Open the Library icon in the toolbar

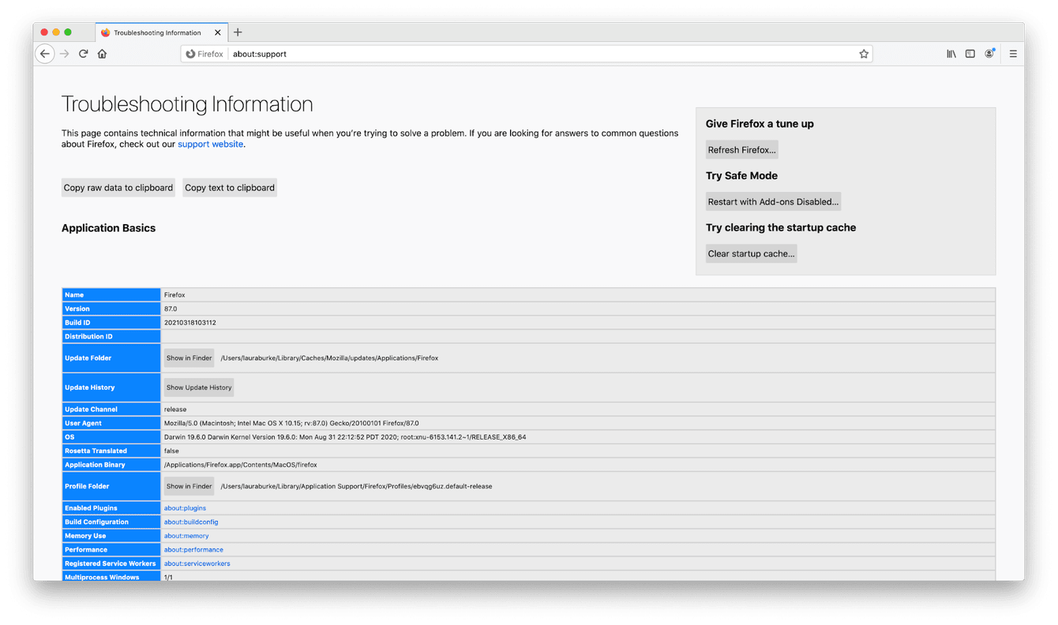pos(951,54)
